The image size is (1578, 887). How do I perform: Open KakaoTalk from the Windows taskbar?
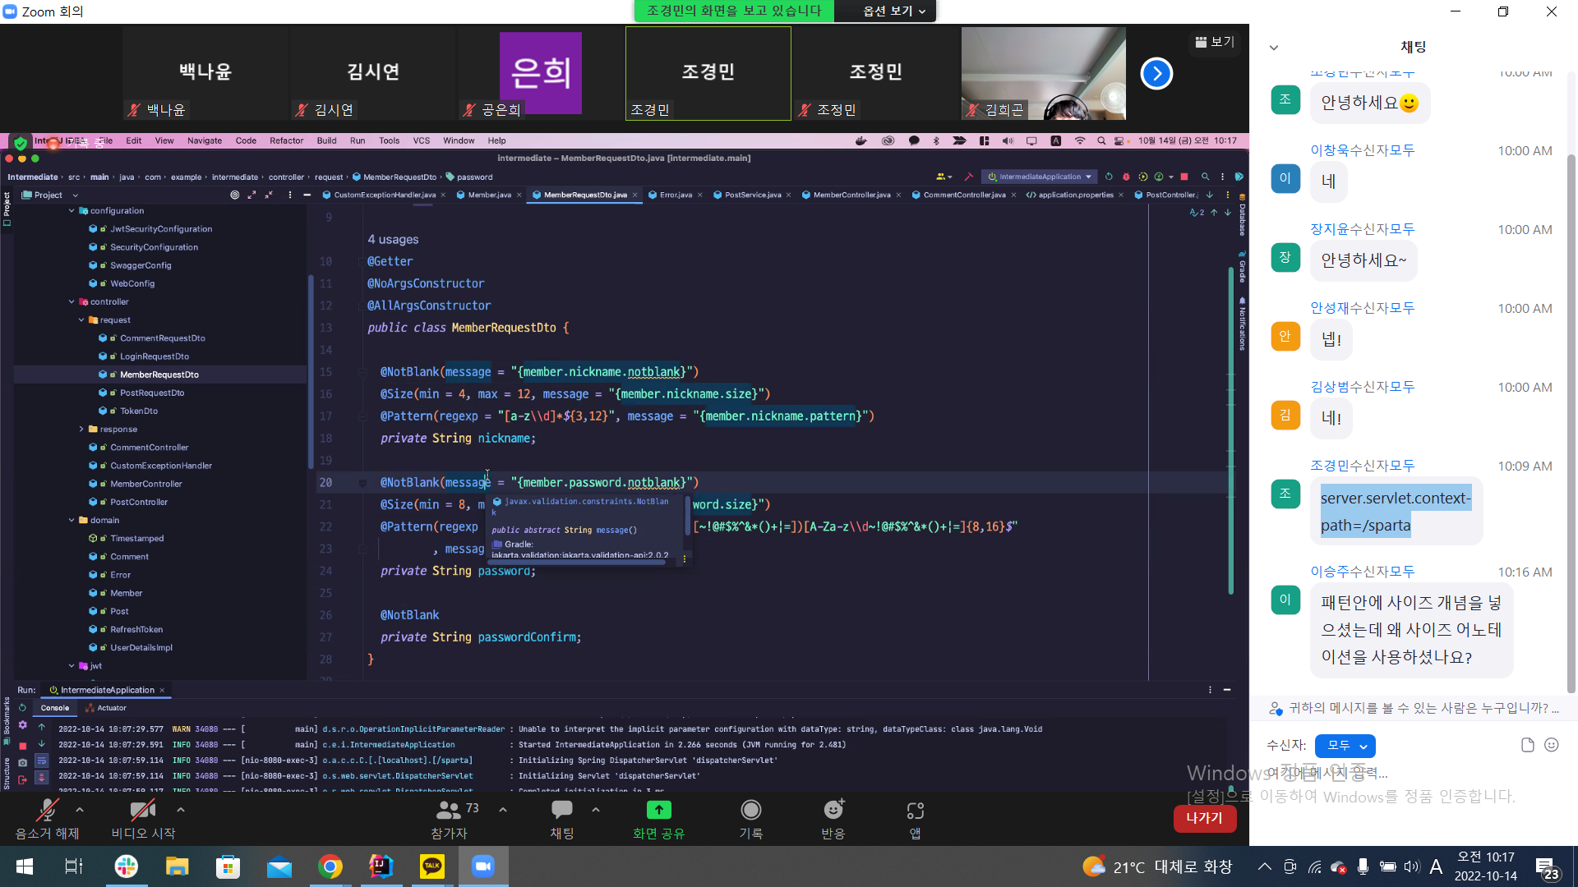click(432, 866)
